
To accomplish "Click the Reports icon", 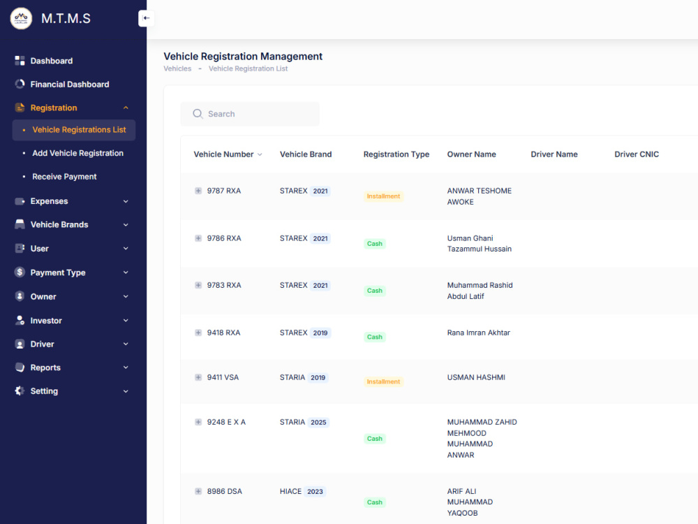I will coord(20,367).
